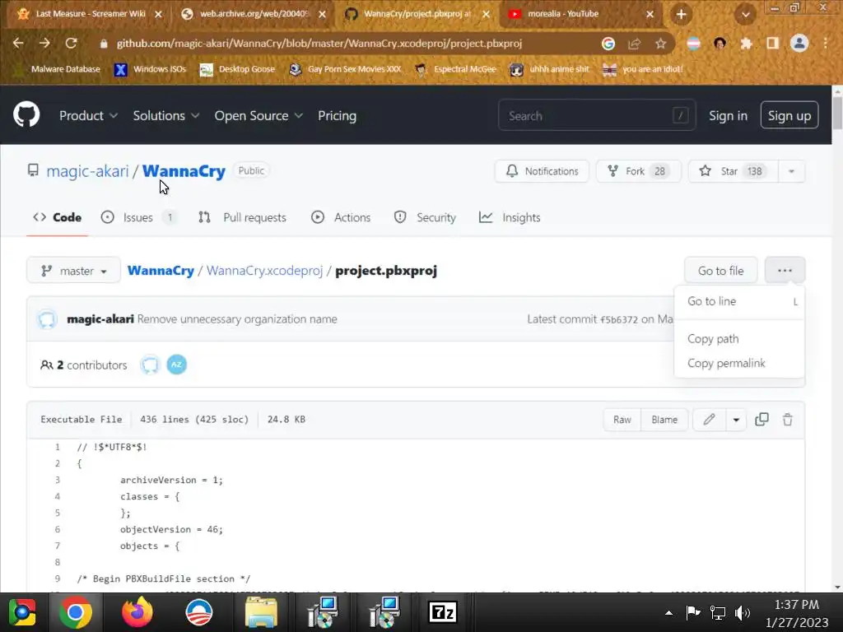Open Windows ISOs bookmark

(x=151, y=69)
